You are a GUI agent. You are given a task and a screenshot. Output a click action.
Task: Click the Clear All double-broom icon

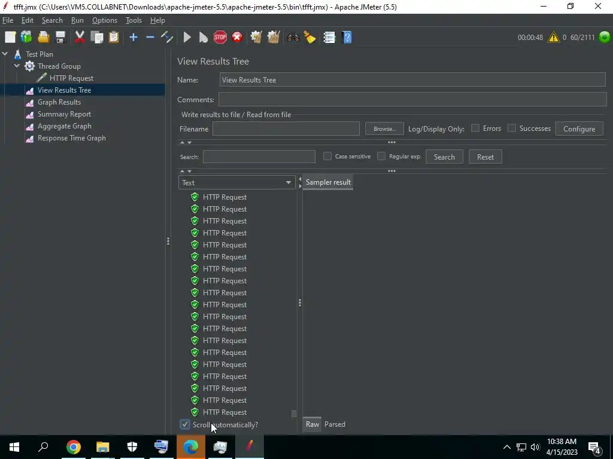(x=273, y=38)
